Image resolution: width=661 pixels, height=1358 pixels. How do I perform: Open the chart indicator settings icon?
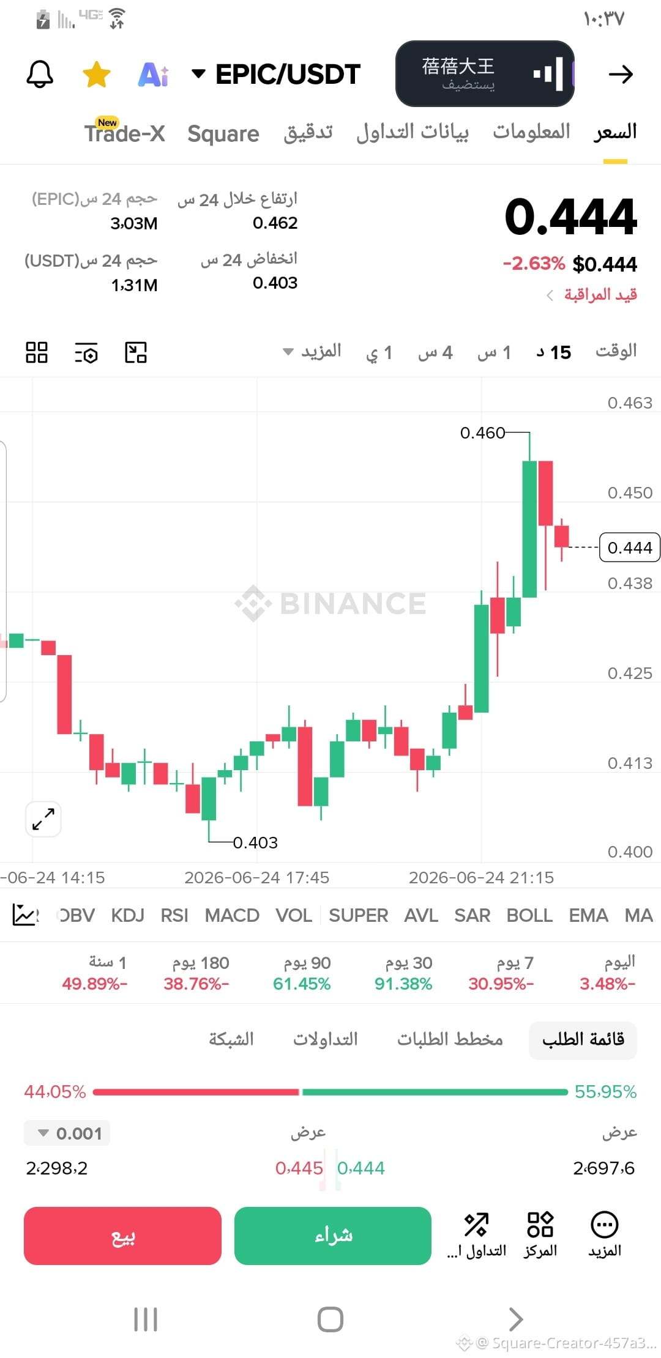pos(86,353)
